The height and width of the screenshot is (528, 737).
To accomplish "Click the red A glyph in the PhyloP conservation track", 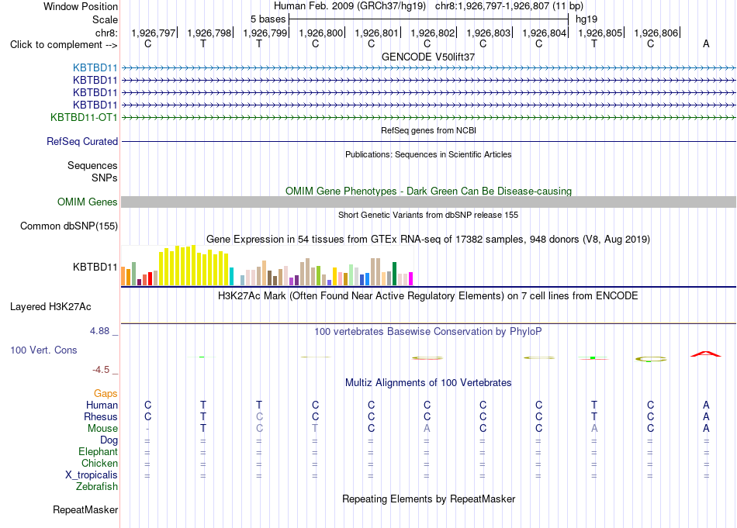I will (705, 354).
